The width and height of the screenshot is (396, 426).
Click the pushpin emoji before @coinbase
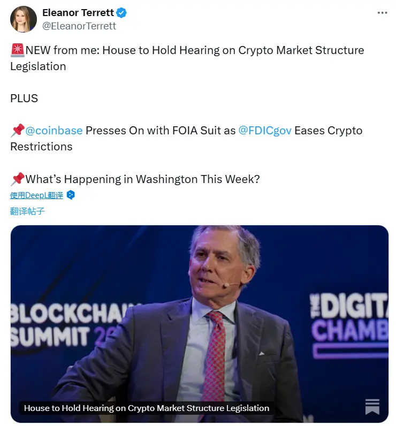click(18, 131)
